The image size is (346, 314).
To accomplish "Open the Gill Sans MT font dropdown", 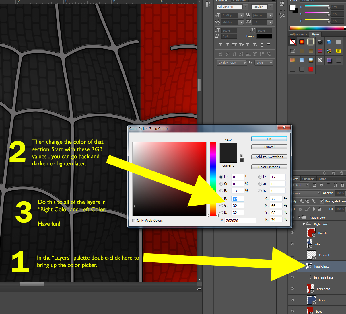I will click(246, 7).
